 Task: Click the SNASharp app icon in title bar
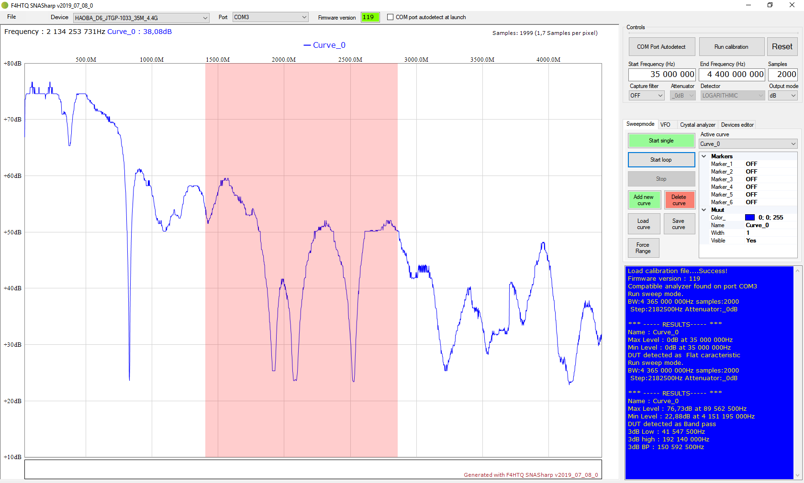(x=5, y=5)
